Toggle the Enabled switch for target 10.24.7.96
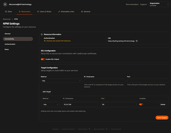171x133 pixels. pos(141,105)
